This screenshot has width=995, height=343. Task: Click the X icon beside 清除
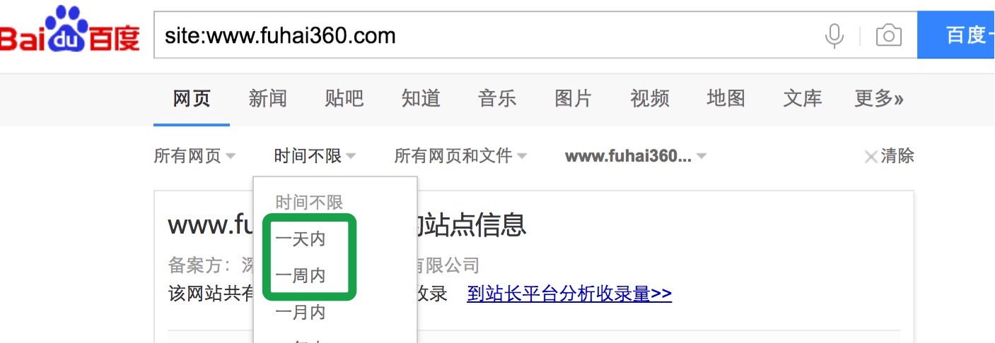(871, 157)
